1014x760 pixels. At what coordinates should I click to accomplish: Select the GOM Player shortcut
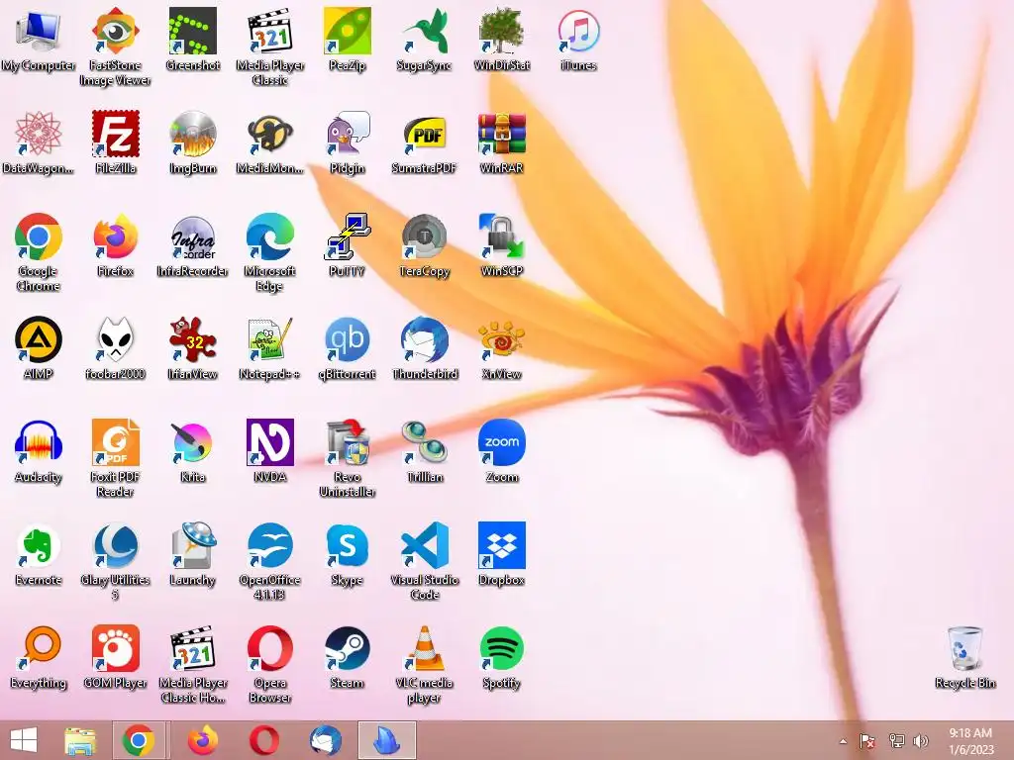coord(115,647)
